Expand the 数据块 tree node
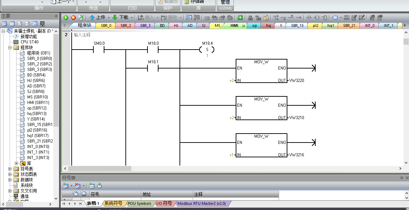Screen dimensions: 409x210 [x=10, y=180]
